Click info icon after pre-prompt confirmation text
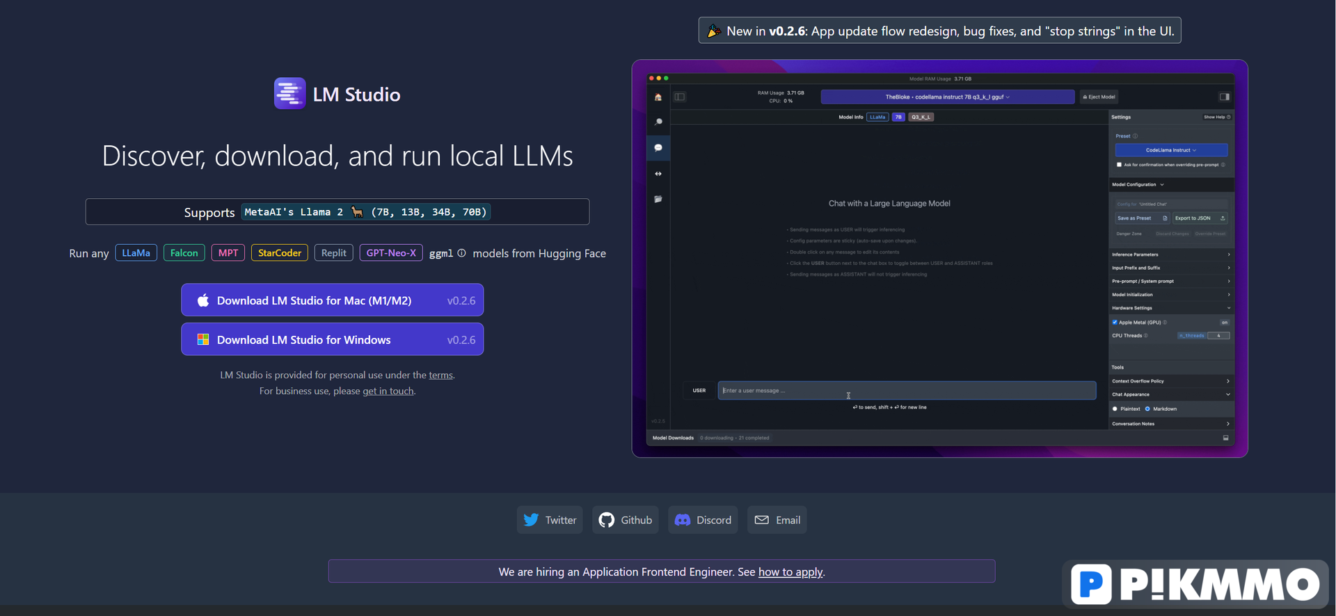The image size is (1336, 616). 1223,165
